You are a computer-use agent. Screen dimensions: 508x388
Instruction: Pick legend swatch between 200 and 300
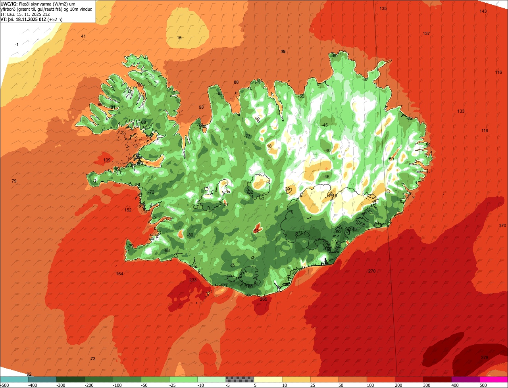pos(409,379)
